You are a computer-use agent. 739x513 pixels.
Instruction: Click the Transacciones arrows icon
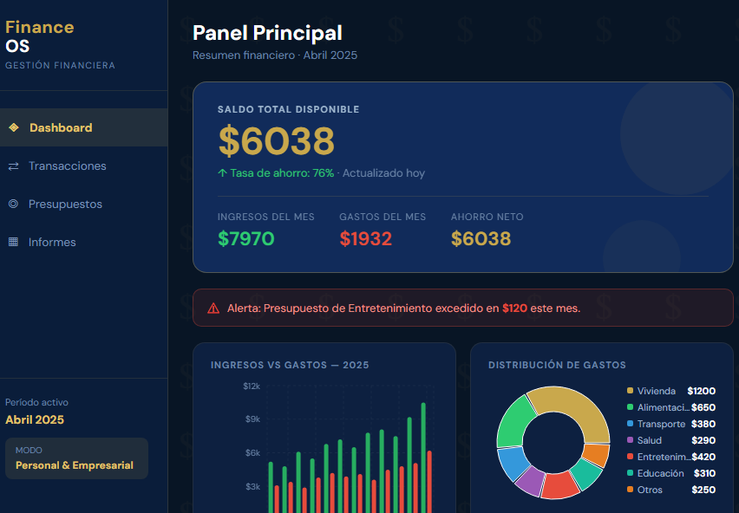click(13, 166)
